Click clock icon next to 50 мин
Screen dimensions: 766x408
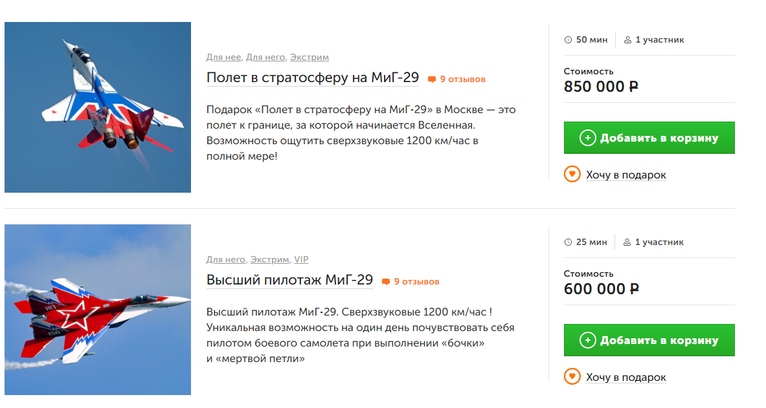569,40
